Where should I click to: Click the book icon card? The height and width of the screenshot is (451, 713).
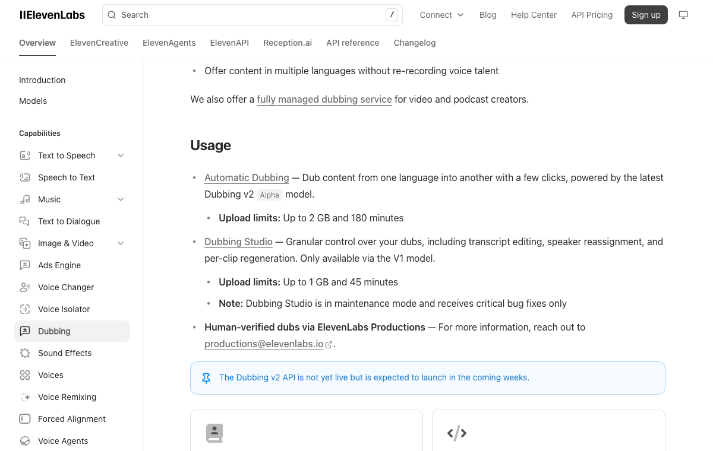pyautogui.click(x=214, y=433)
